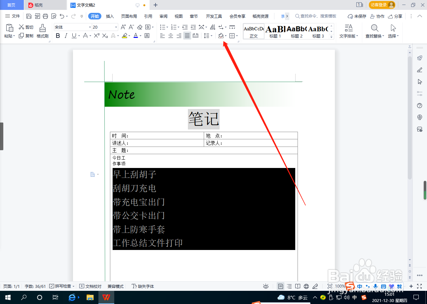The image size is (427, 304).
Task: Switch to the 视图 ribbon tab
Action: point(179,16)
